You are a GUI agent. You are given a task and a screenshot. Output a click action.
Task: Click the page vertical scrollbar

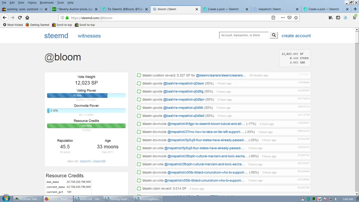357,112
